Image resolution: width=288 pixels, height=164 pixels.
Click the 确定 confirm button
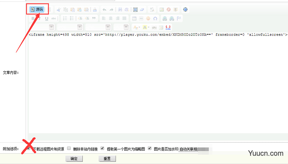coord(74,159)
